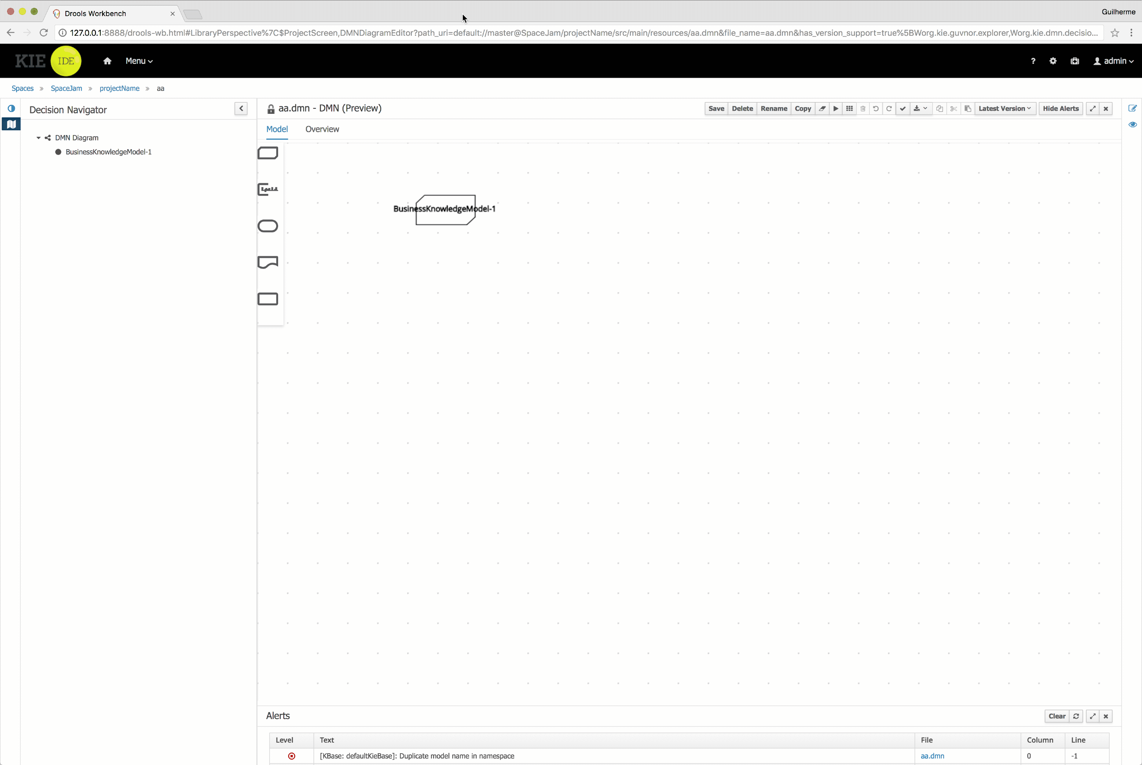Open the Latest Version dropdown

(x=1005, y=108)
